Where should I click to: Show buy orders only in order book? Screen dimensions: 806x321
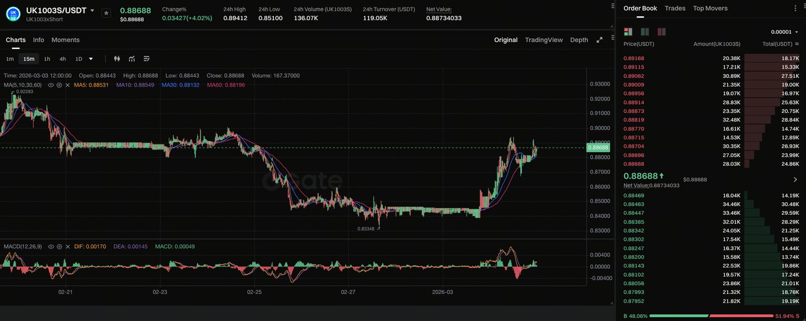coord(644,31)
